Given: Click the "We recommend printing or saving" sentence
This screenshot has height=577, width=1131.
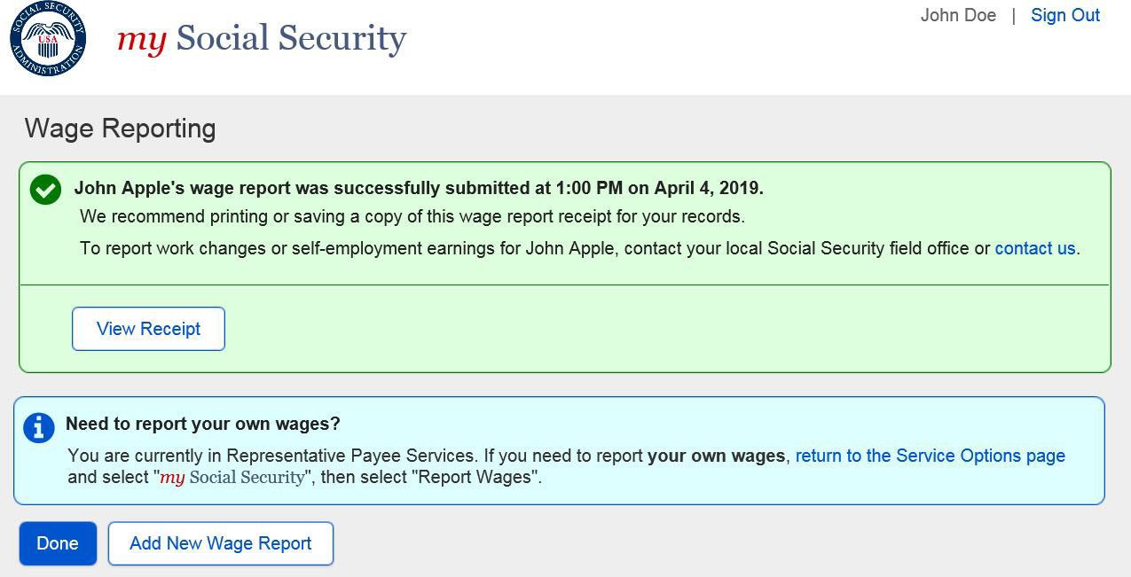Looking at the screenshot, I should [x=412, y=216].
